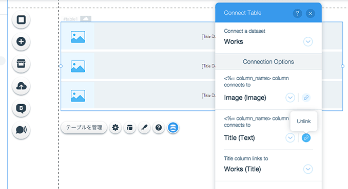Open help in Connect Table panel header
The height and width of the screenshot is (189, 348).
click(297, 13)
